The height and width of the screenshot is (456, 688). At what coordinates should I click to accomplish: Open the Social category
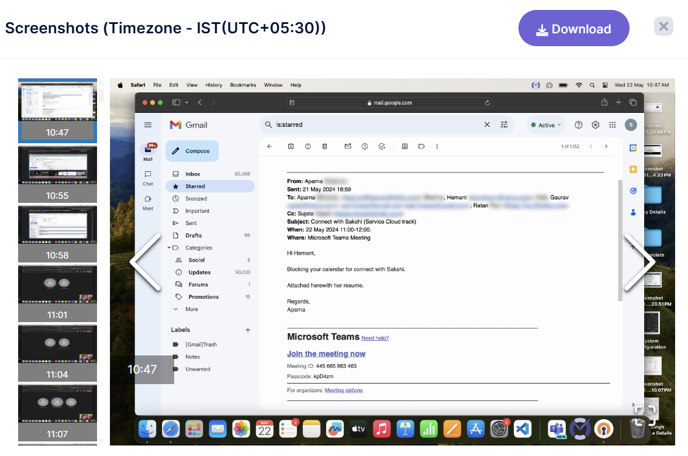pyautogui.click(x=210, y=260)
